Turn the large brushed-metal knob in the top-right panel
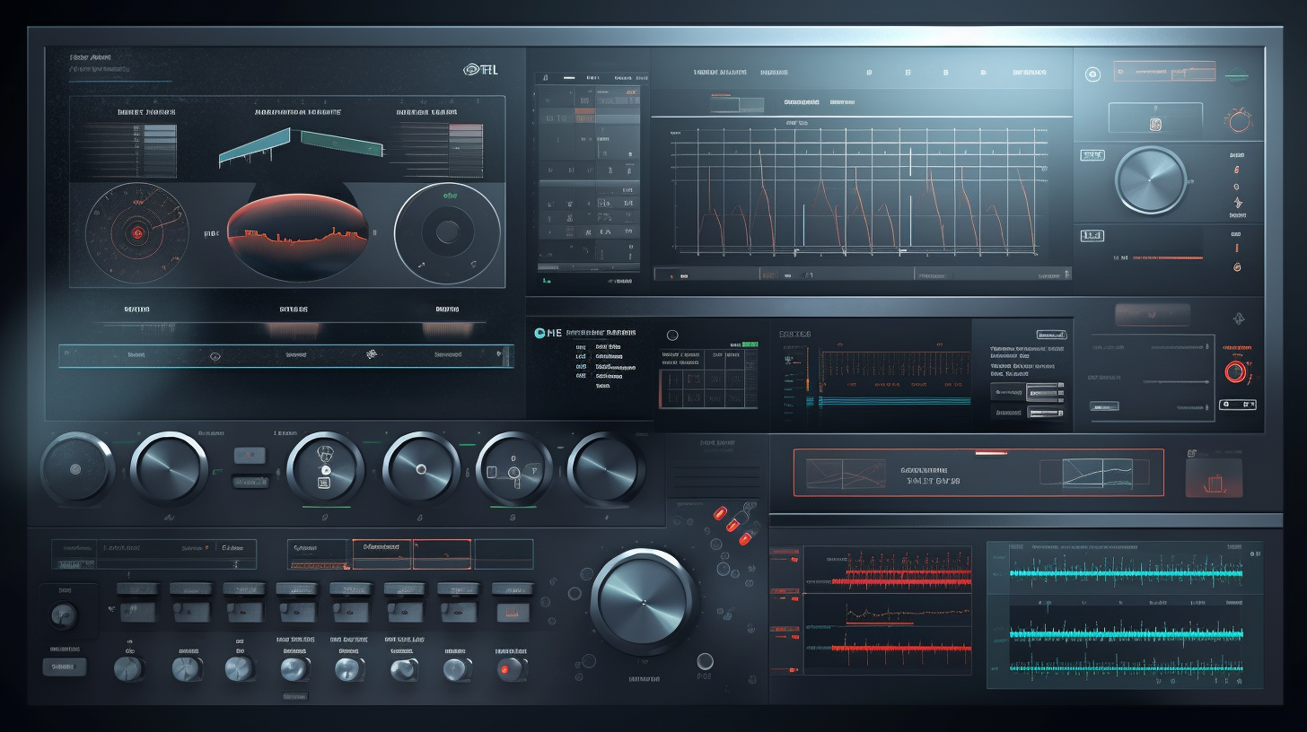1307x732 pixels. click(1151, 179)
